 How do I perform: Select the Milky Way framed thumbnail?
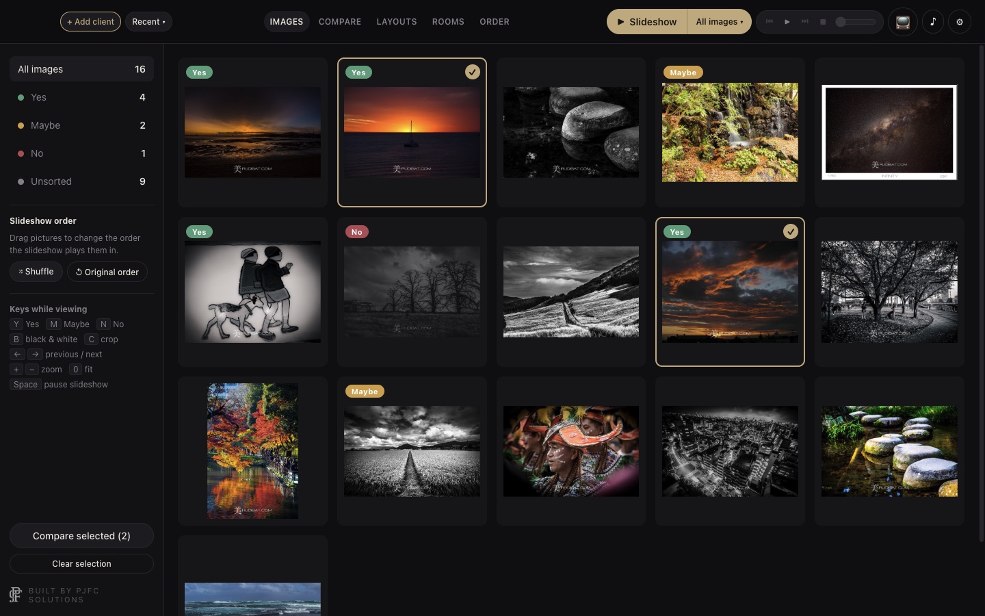pos(889,132)
